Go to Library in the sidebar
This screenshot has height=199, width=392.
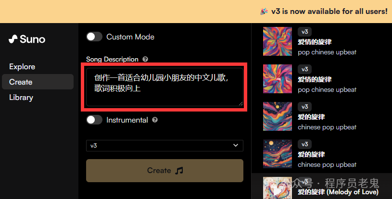coord(21,98)
